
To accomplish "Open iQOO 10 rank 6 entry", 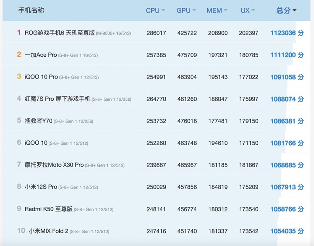I will (36, 143).
